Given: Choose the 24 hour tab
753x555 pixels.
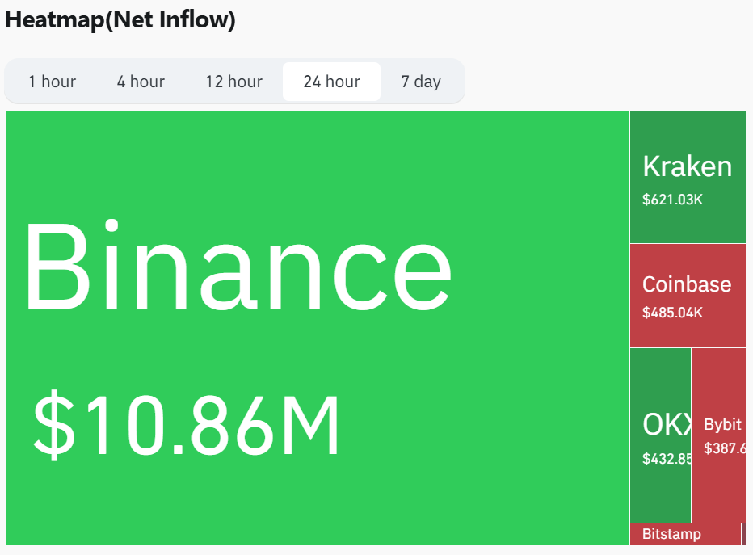Looking at the screenshot, I should (332, 82).
